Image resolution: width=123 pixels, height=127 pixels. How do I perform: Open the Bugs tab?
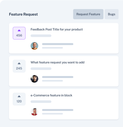coord(111,14)
